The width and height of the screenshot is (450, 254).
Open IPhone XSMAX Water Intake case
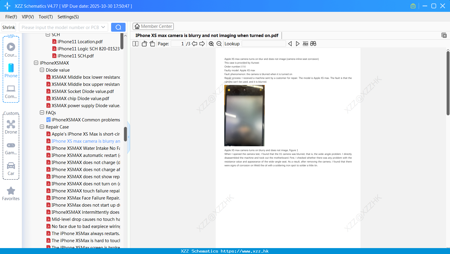[83, 148]
